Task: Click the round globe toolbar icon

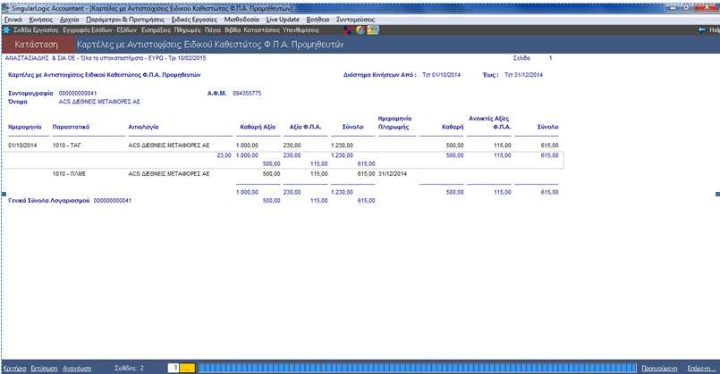Action: click(x=360, y=30)
